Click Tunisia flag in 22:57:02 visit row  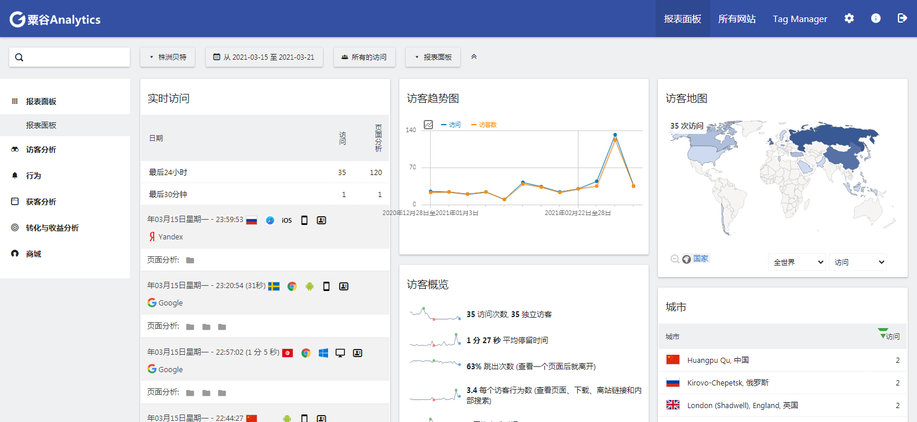(288, 353)
